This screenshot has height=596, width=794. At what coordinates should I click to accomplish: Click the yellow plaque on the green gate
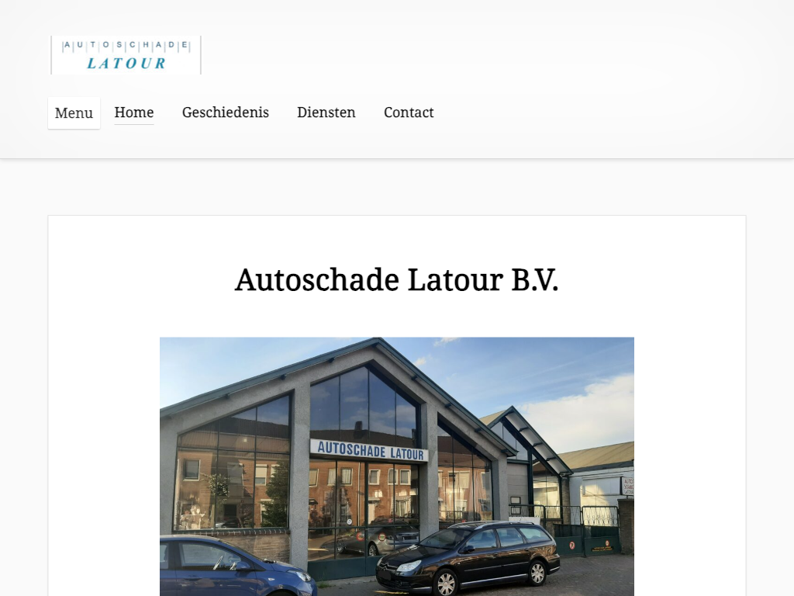602,547
